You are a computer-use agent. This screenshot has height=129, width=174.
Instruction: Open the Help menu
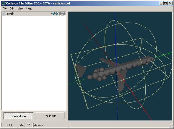coord(29,8)
